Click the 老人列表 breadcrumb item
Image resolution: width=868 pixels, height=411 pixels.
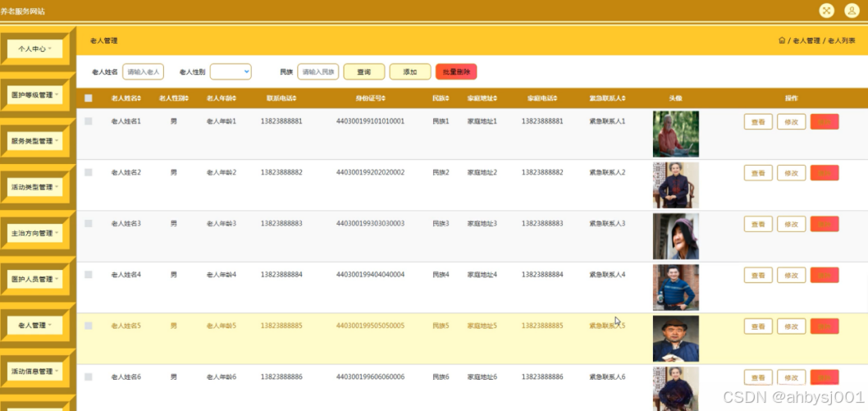pos(841,40)
